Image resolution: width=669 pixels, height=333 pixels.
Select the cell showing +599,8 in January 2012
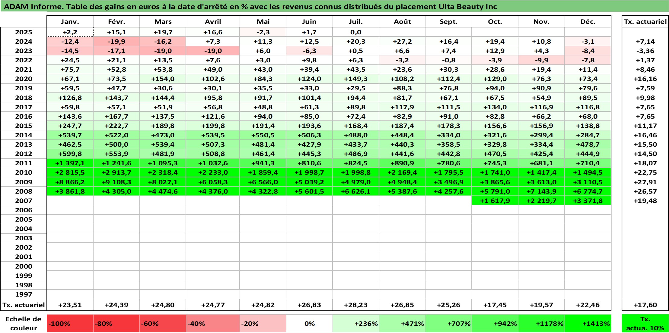[x=70, y=154]
